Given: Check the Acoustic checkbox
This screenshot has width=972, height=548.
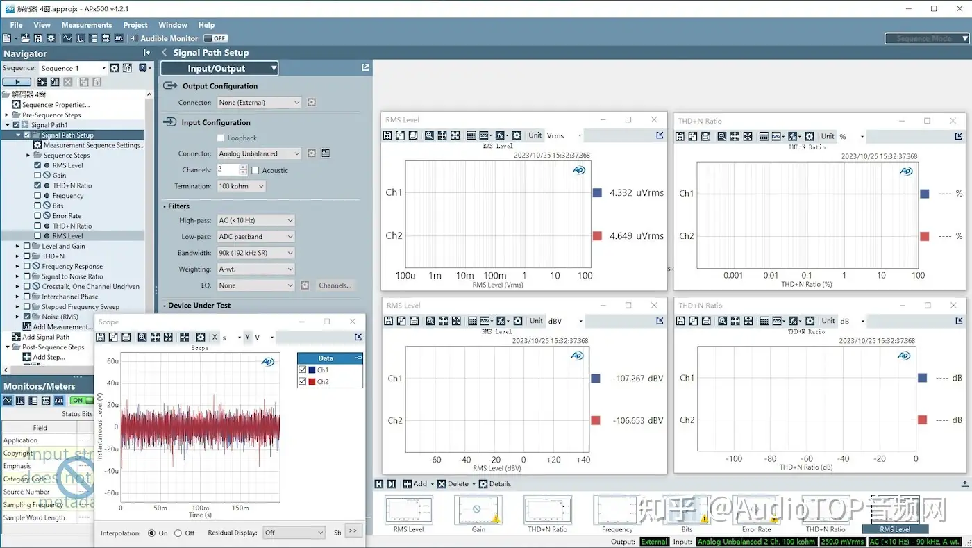Looking at the screenshot, I should pos(255,170).
